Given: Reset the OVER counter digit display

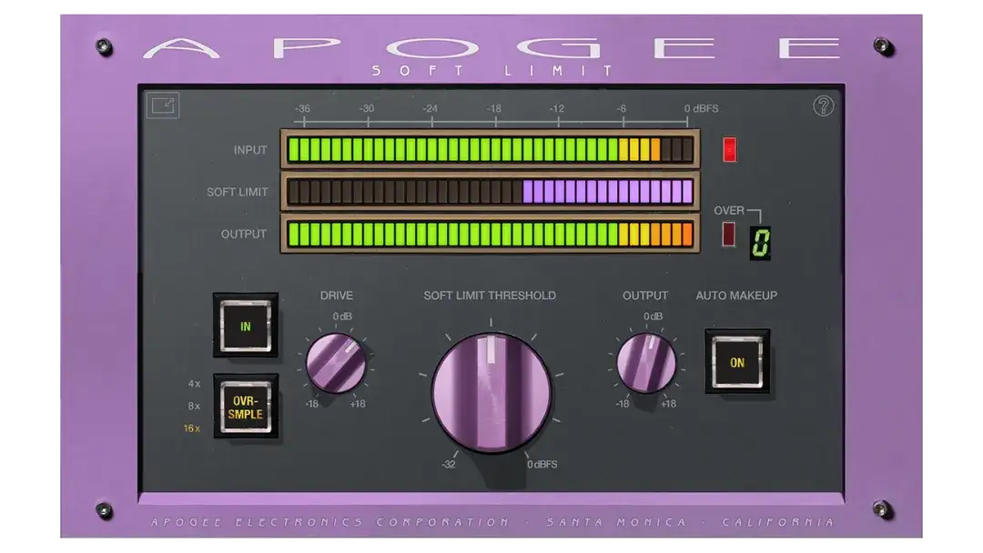Looking at the screenshot, I should click(760, 242).
